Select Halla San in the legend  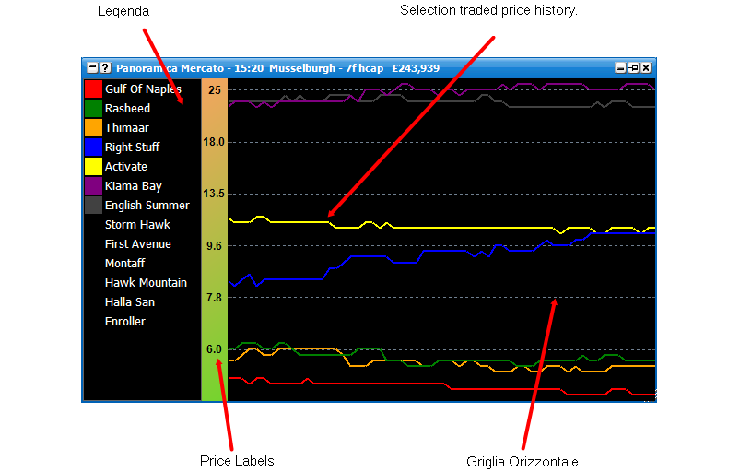click(130, 302)
